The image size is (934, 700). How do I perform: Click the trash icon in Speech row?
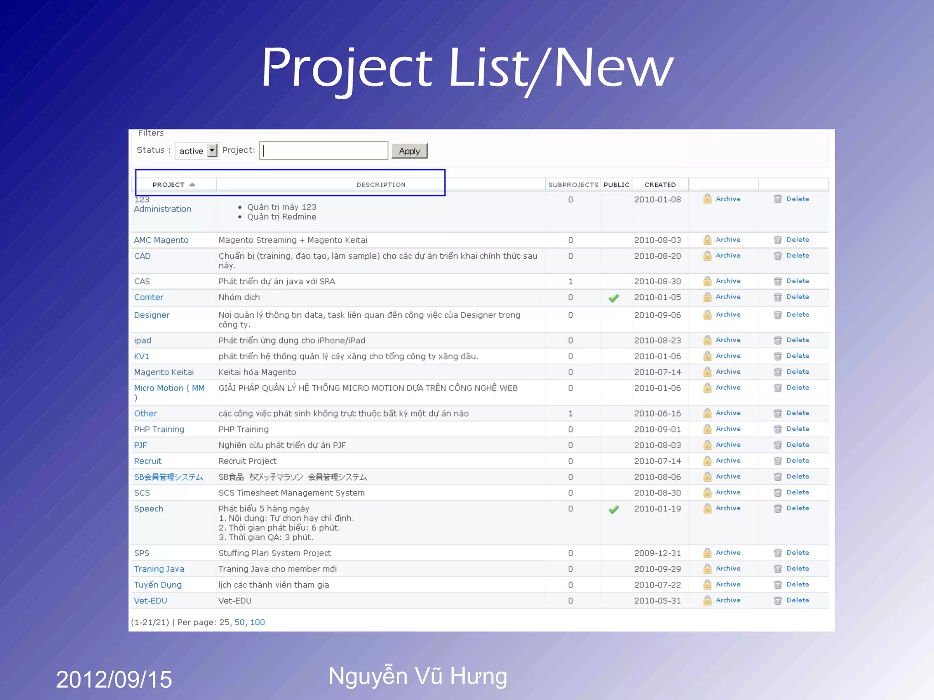tap(778, 509)
